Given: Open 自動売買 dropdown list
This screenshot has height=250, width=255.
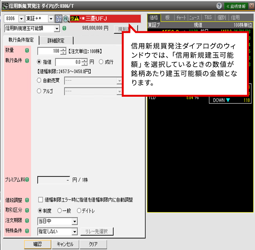Looking at the screenshot, I should pyautogui.click(x=119, y=81).
